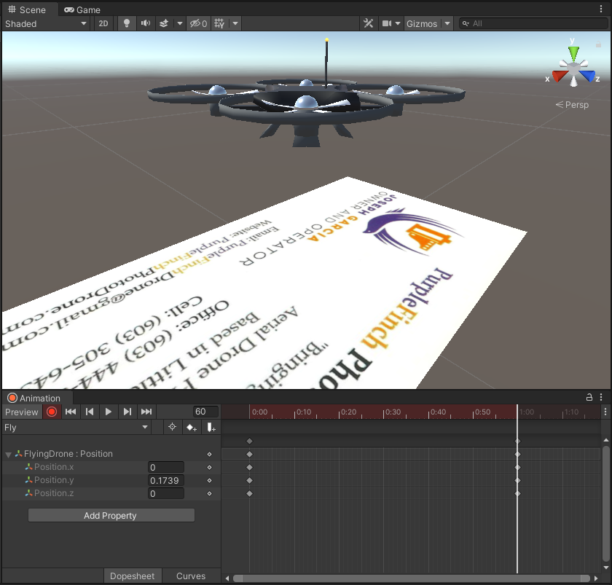
Task: Select the Animation tab
Action: [x=35, y=398]
